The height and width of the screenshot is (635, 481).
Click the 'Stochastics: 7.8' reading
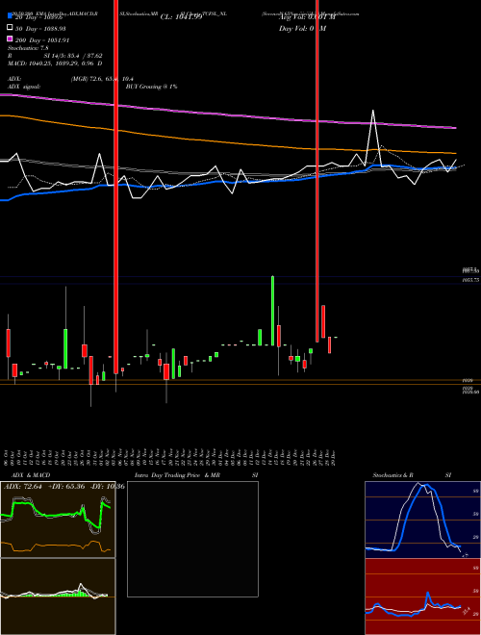(28, 48)
